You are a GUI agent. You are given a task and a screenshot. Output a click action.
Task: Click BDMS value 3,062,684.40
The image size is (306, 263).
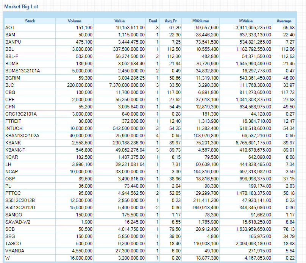(x=131, y=64)
